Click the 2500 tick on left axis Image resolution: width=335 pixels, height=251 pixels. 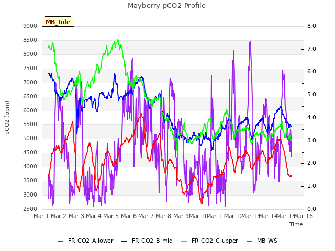(x=30, y=209)
